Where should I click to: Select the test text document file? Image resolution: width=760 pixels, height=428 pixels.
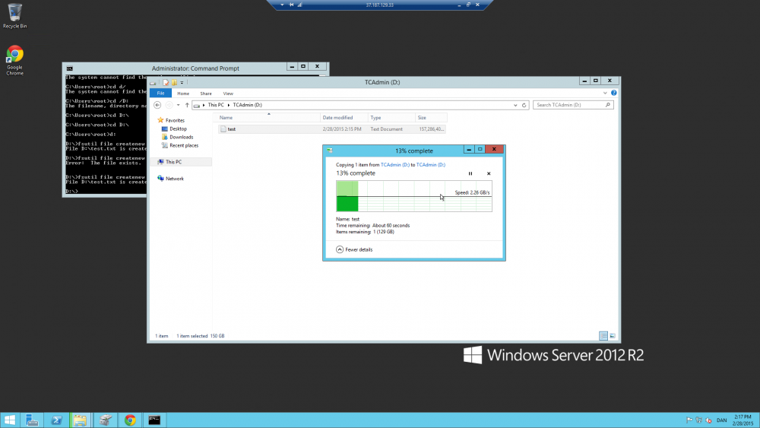pos(231,129)
